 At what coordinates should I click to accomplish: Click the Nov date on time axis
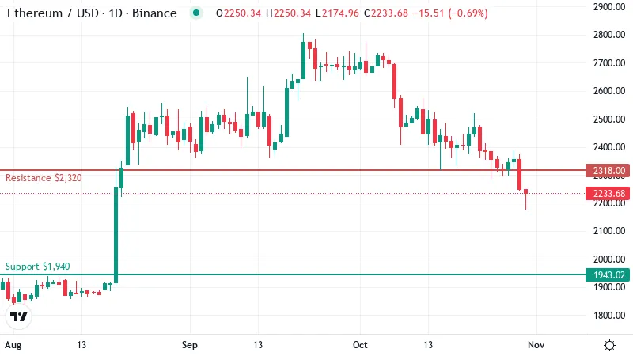tap(536, 345)
